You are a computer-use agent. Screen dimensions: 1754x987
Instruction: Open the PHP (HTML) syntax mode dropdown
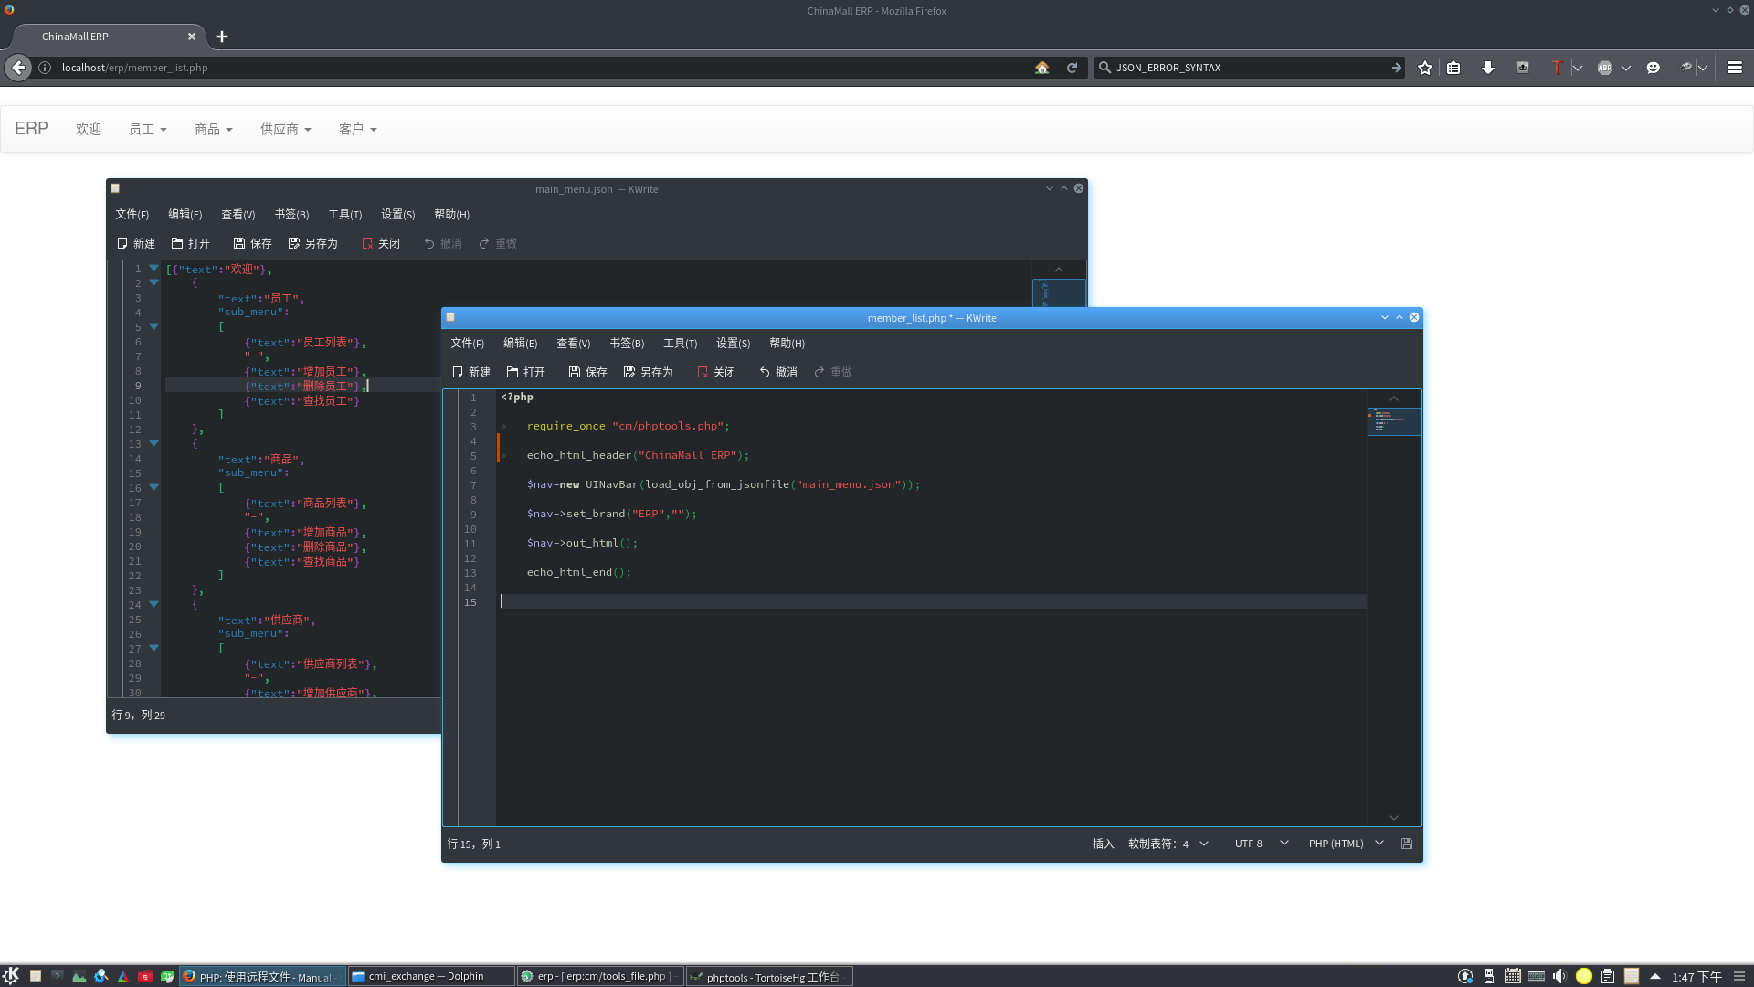pyautogui.click(x=1347, y=844)
